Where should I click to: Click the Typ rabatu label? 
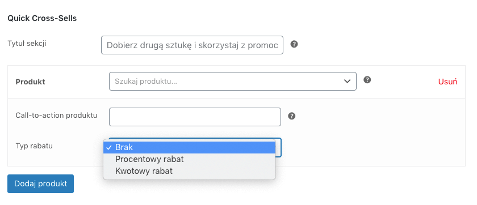click(34, 146)
